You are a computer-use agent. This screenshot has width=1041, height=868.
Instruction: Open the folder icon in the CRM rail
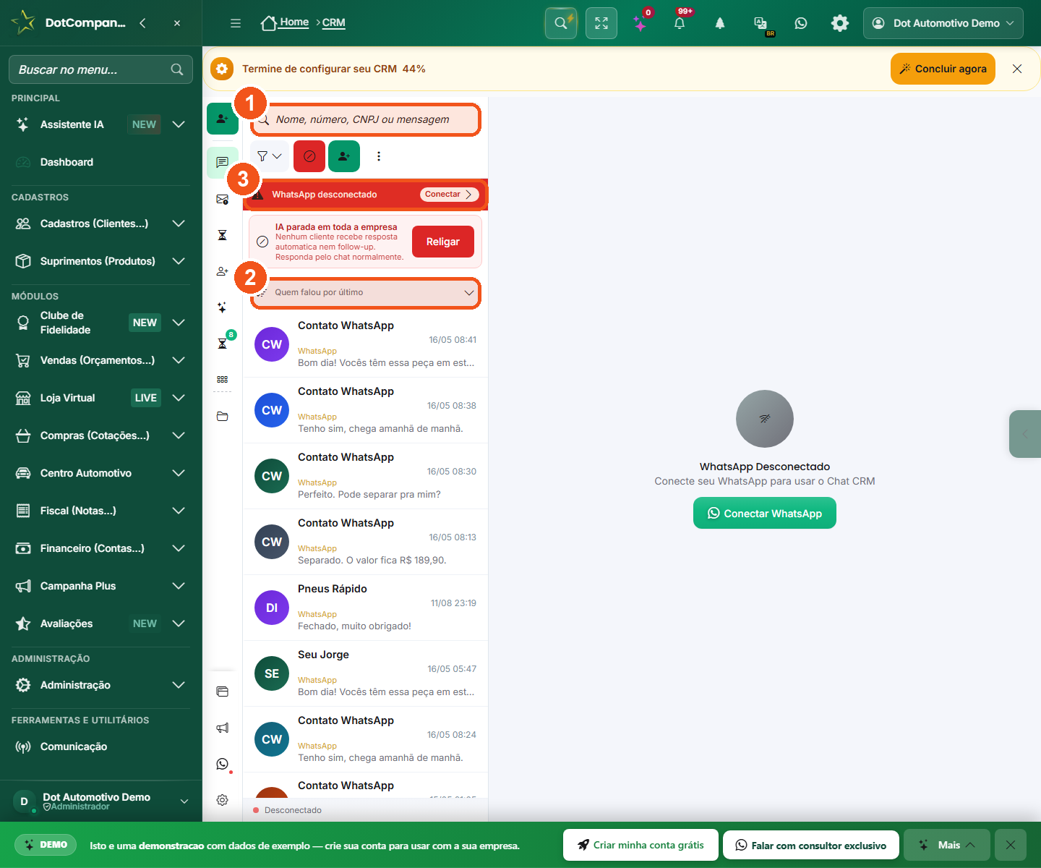point(222,417)
